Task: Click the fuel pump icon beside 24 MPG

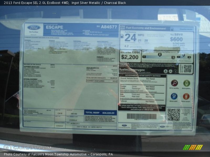Action: point(122,36)
